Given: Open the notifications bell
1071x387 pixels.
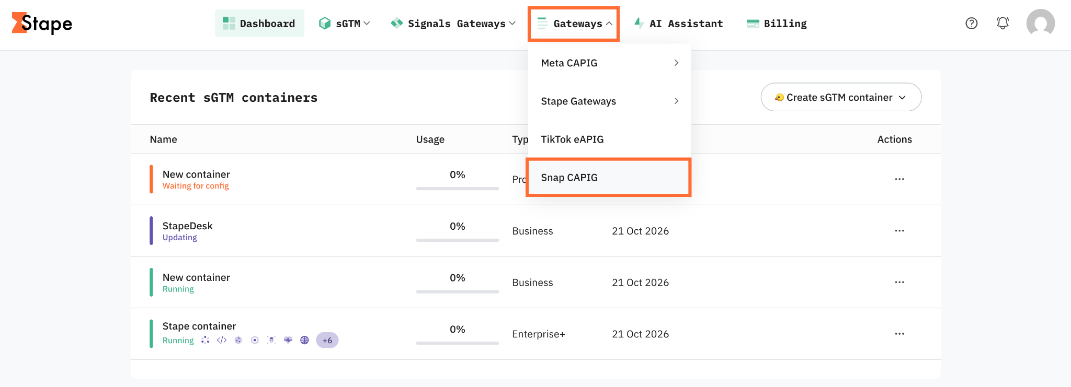Looking at the screenshot, I should pos(1002,23).
